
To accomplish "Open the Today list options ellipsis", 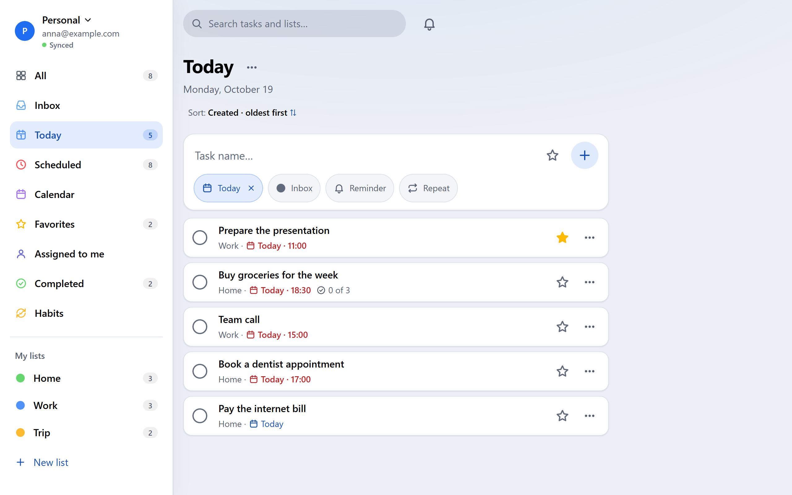I will (252, 67).
